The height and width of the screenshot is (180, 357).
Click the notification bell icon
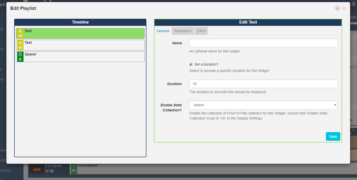(353, 4)
